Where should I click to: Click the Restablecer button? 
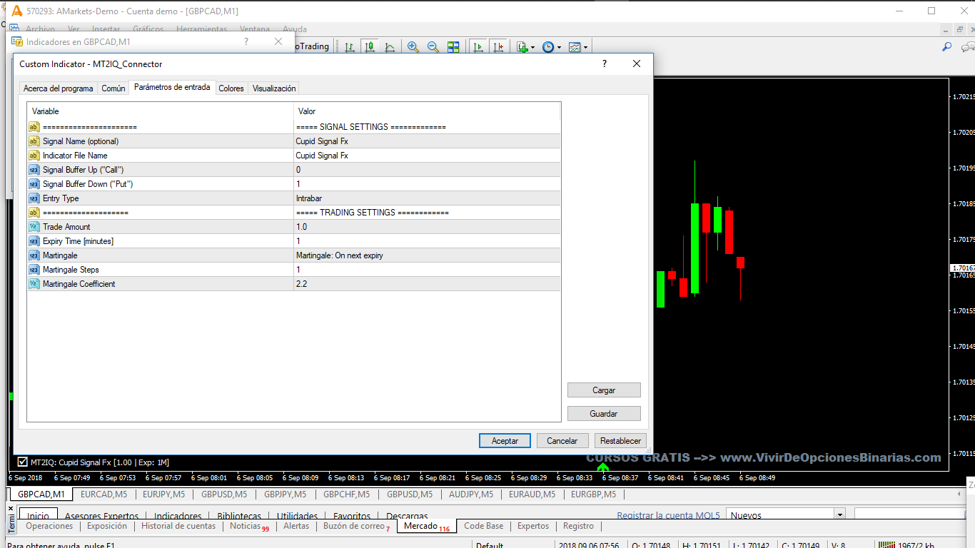[621, 441]
